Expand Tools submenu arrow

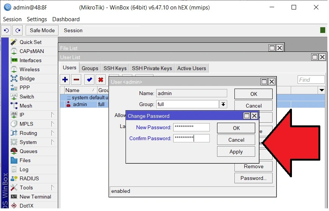pyautogui.click(x=53, y=188)
